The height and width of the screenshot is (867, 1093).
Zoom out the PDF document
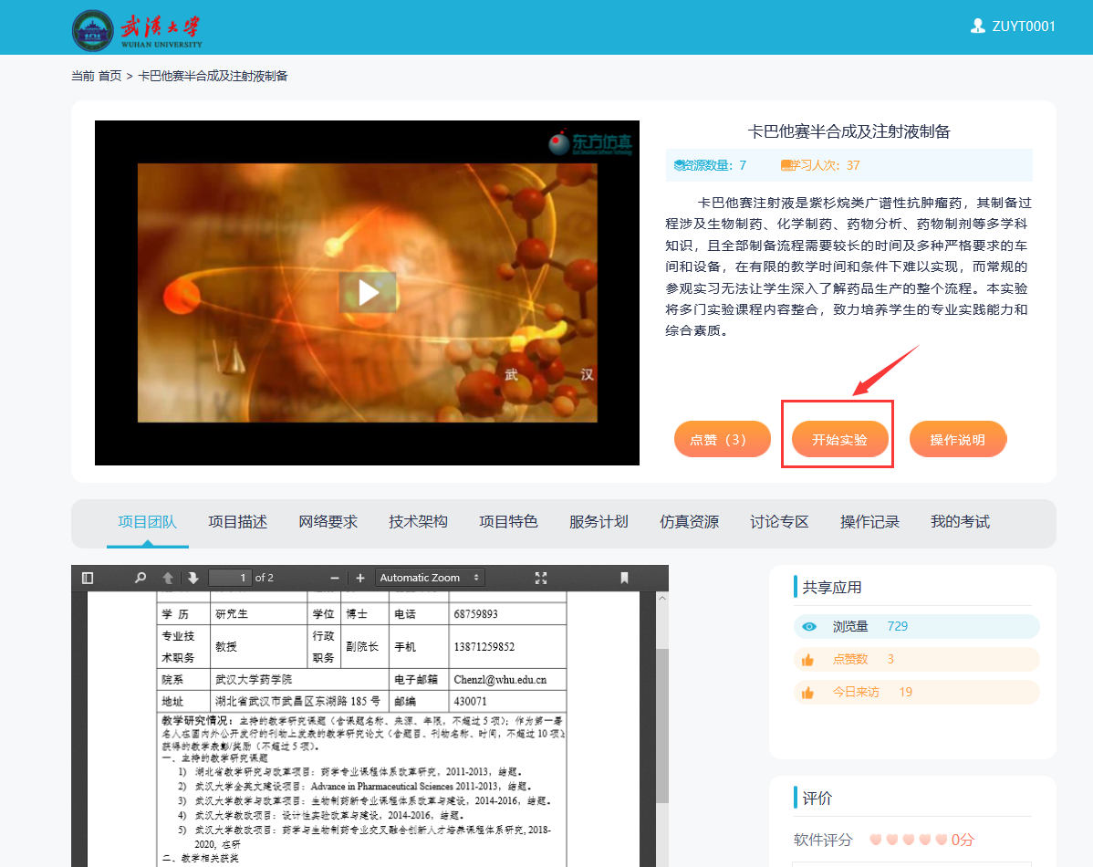335,578
